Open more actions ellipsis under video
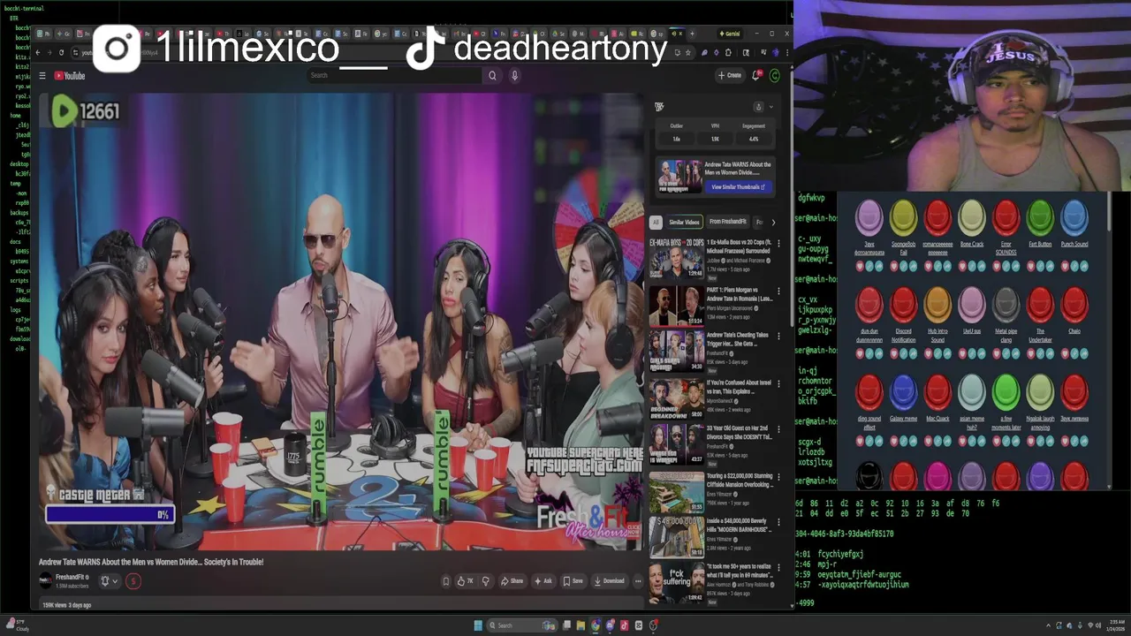 pos(637,581)
